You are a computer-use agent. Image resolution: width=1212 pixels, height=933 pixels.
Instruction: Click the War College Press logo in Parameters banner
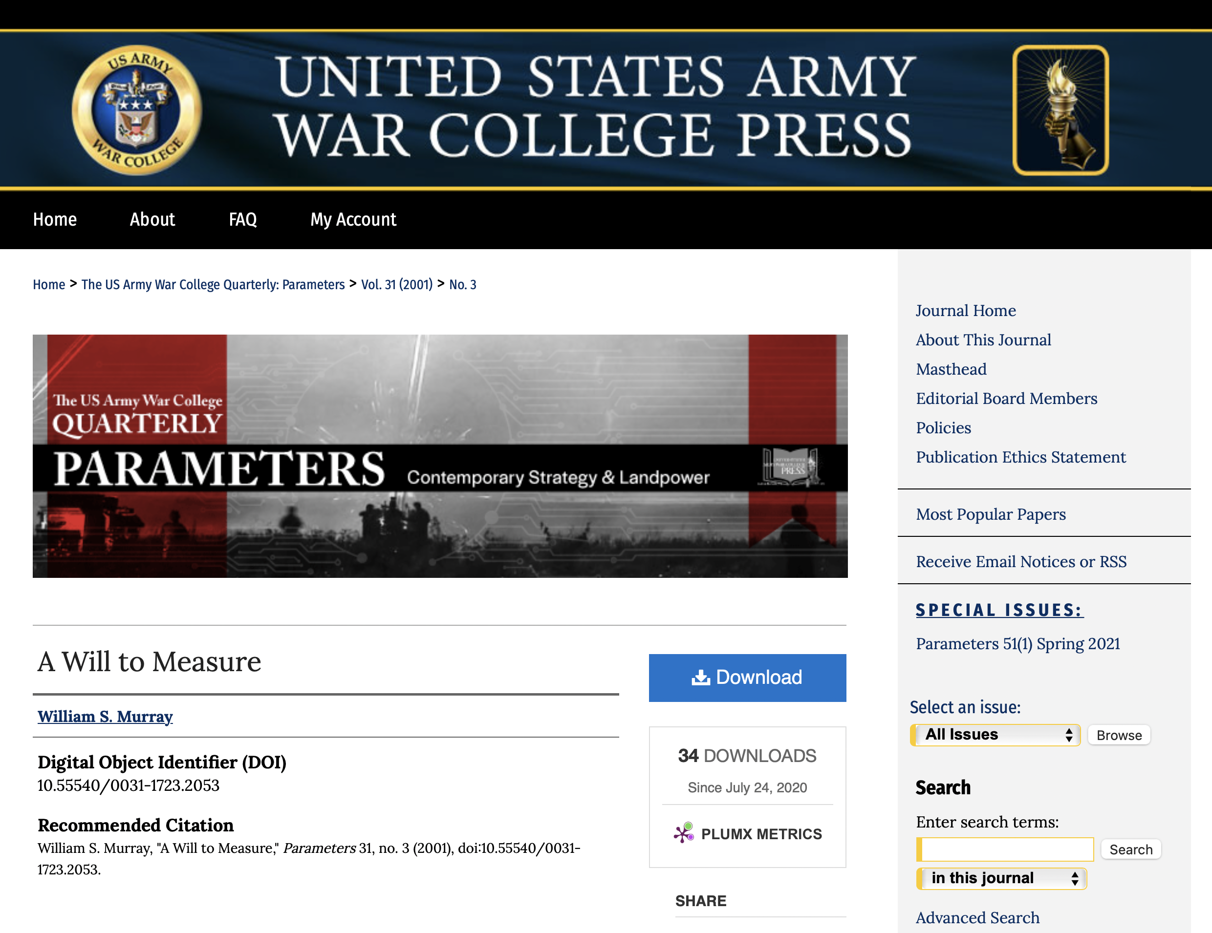[x=791, y=467]
